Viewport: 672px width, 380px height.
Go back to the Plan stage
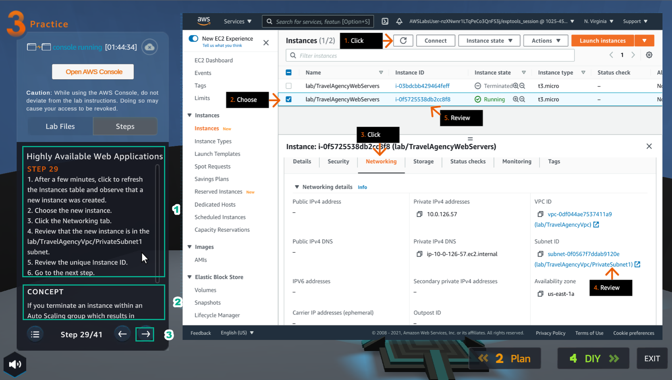[505, 359]
